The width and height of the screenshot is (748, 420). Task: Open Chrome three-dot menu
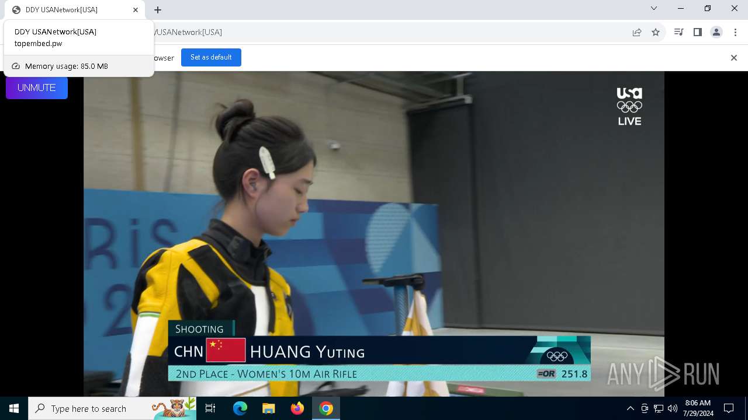tap(735, 32)
